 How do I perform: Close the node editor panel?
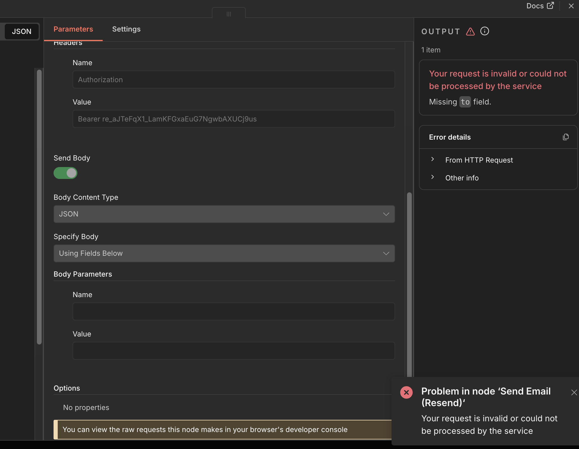pyautogui.click(x=571, y=6)
